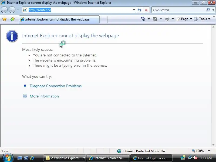Screen dimensions: 216x162
Task: Open the Favorites Center star icon
Action: 4,19
